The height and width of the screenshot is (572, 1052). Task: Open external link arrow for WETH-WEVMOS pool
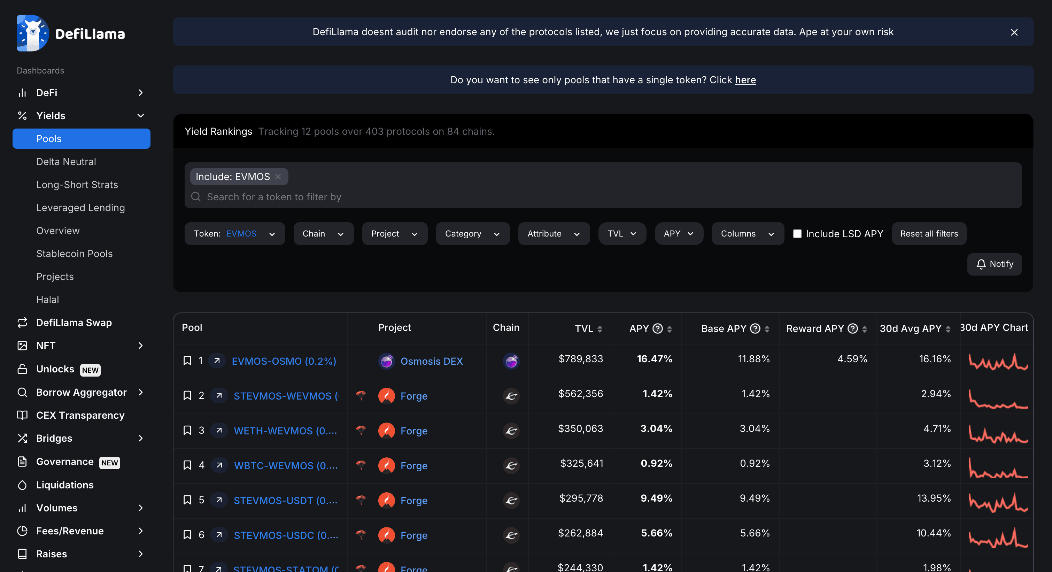pos(219,430)
